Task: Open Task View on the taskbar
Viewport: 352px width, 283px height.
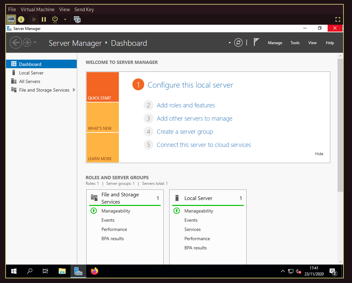Action: [x=45, y=271]
